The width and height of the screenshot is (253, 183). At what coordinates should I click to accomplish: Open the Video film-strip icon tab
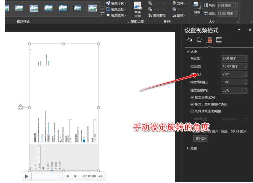click(219, 40)
